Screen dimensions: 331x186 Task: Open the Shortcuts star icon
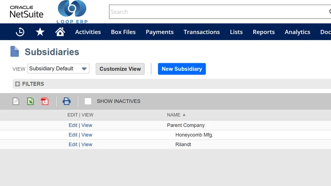40,32
